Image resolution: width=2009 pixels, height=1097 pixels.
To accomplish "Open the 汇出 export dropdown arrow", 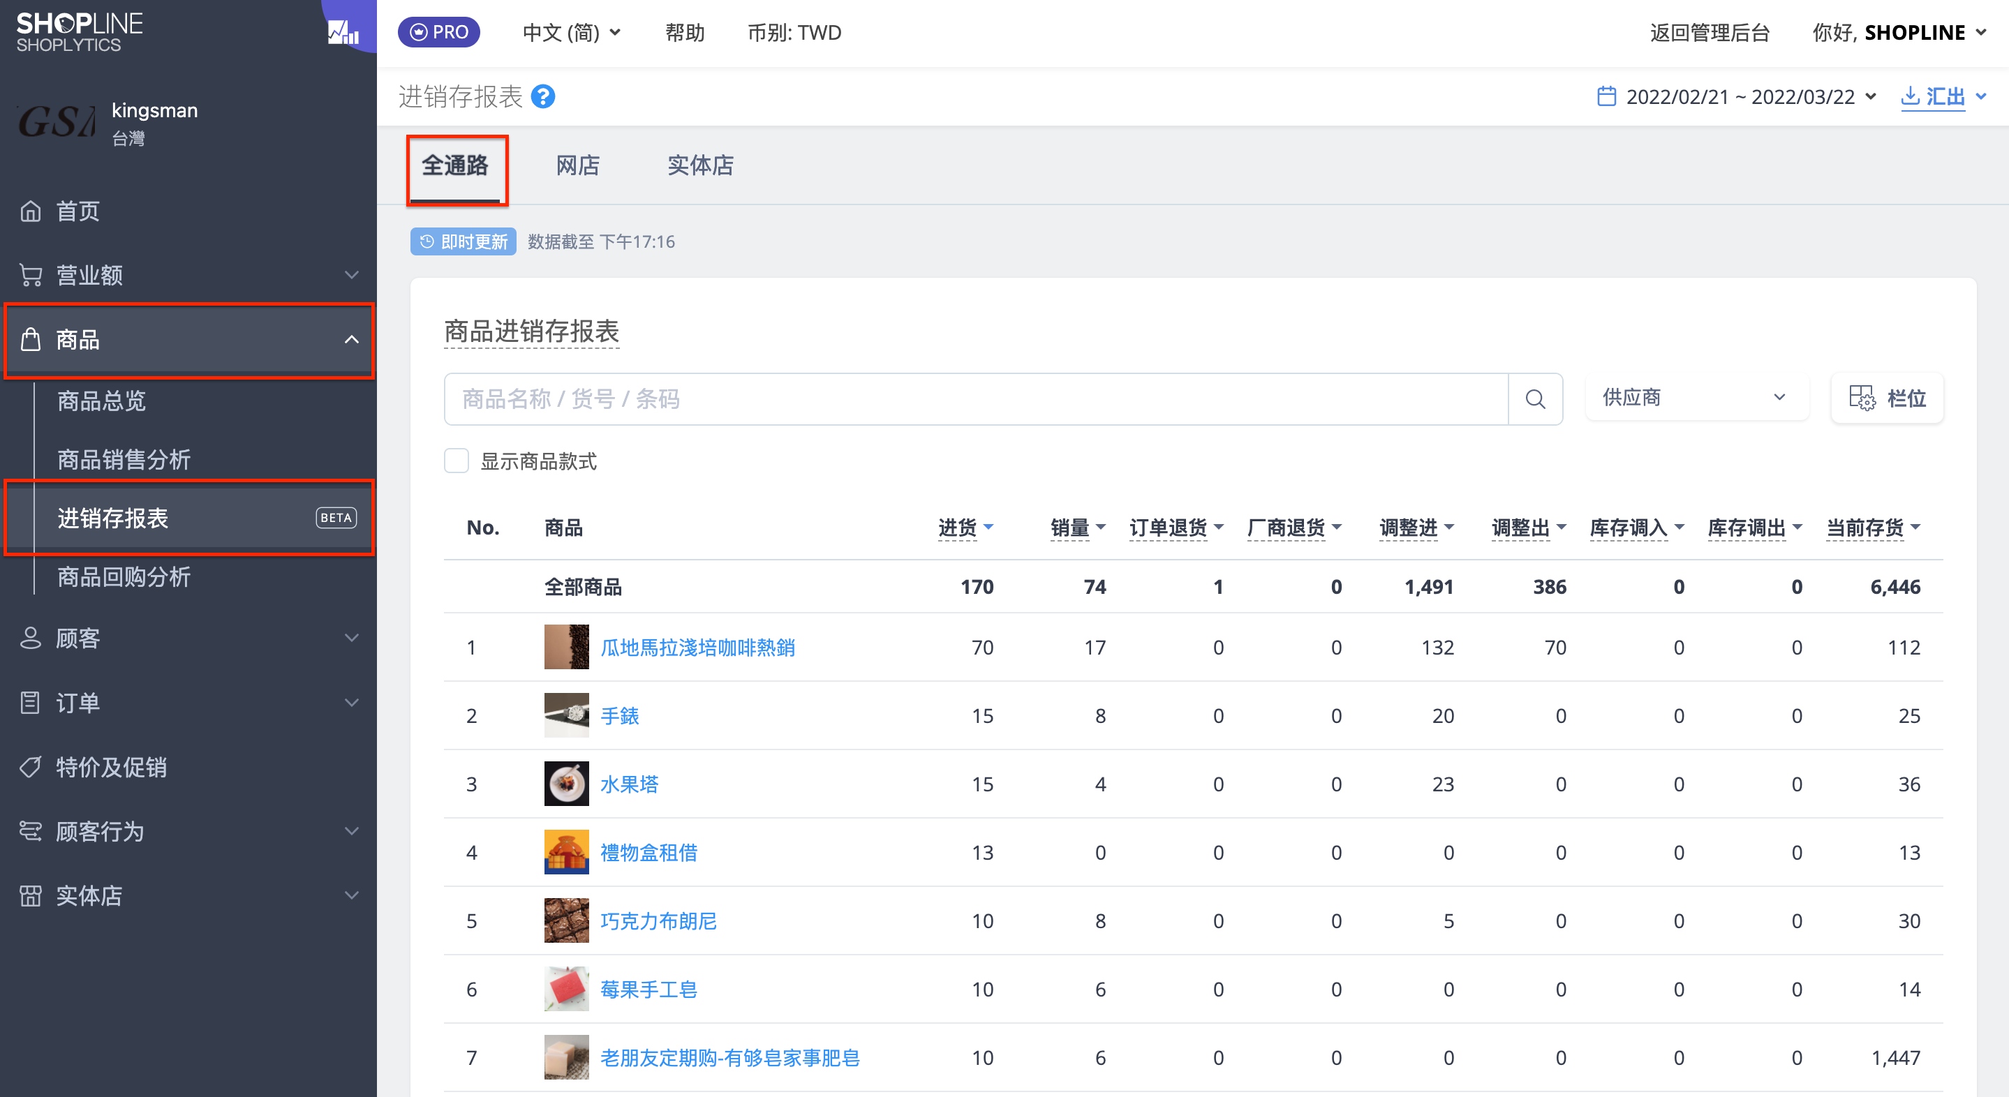I will pos(1980,97).
